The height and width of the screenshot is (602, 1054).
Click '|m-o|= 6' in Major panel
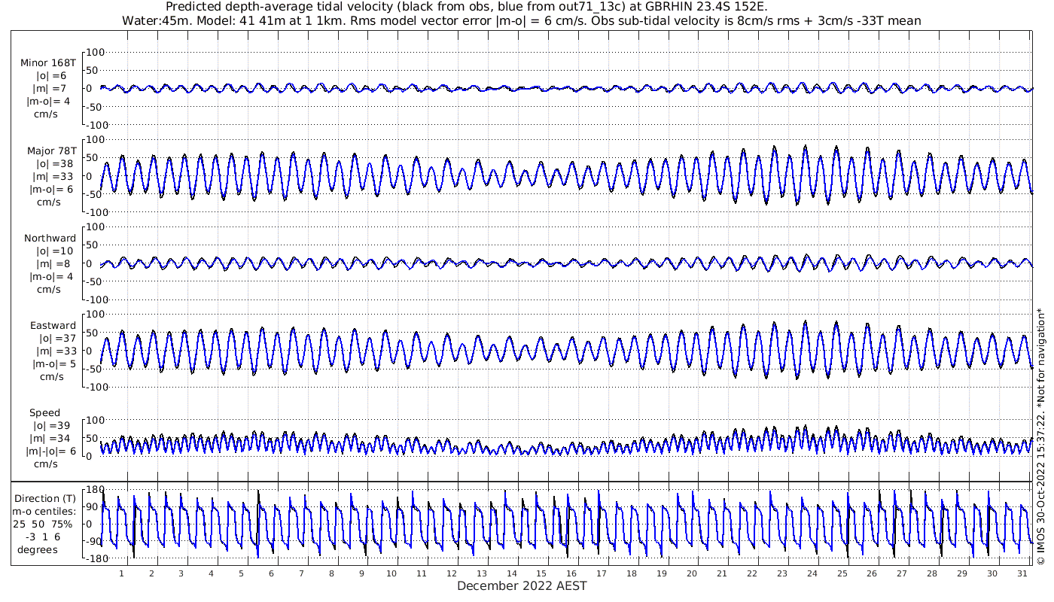50,189
